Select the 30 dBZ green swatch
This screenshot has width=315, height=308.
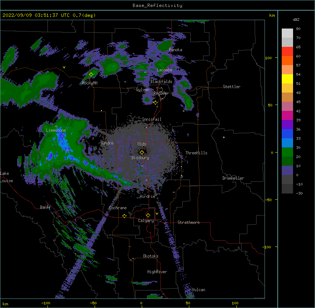(287, 152)
